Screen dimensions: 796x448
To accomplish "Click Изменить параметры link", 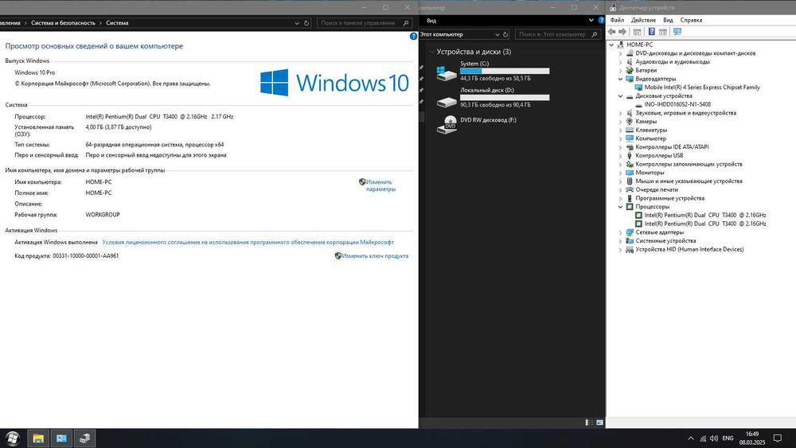I will point(380,185).
